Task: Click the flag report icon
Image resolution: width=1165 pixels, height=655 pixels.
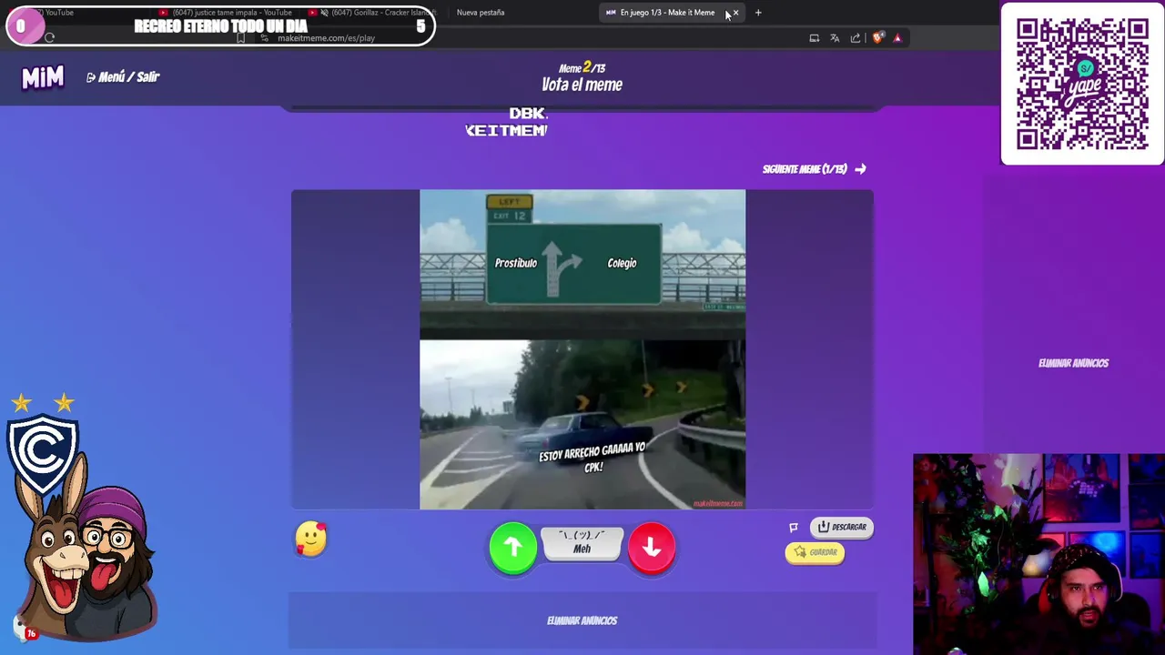Action: [794, 528]
